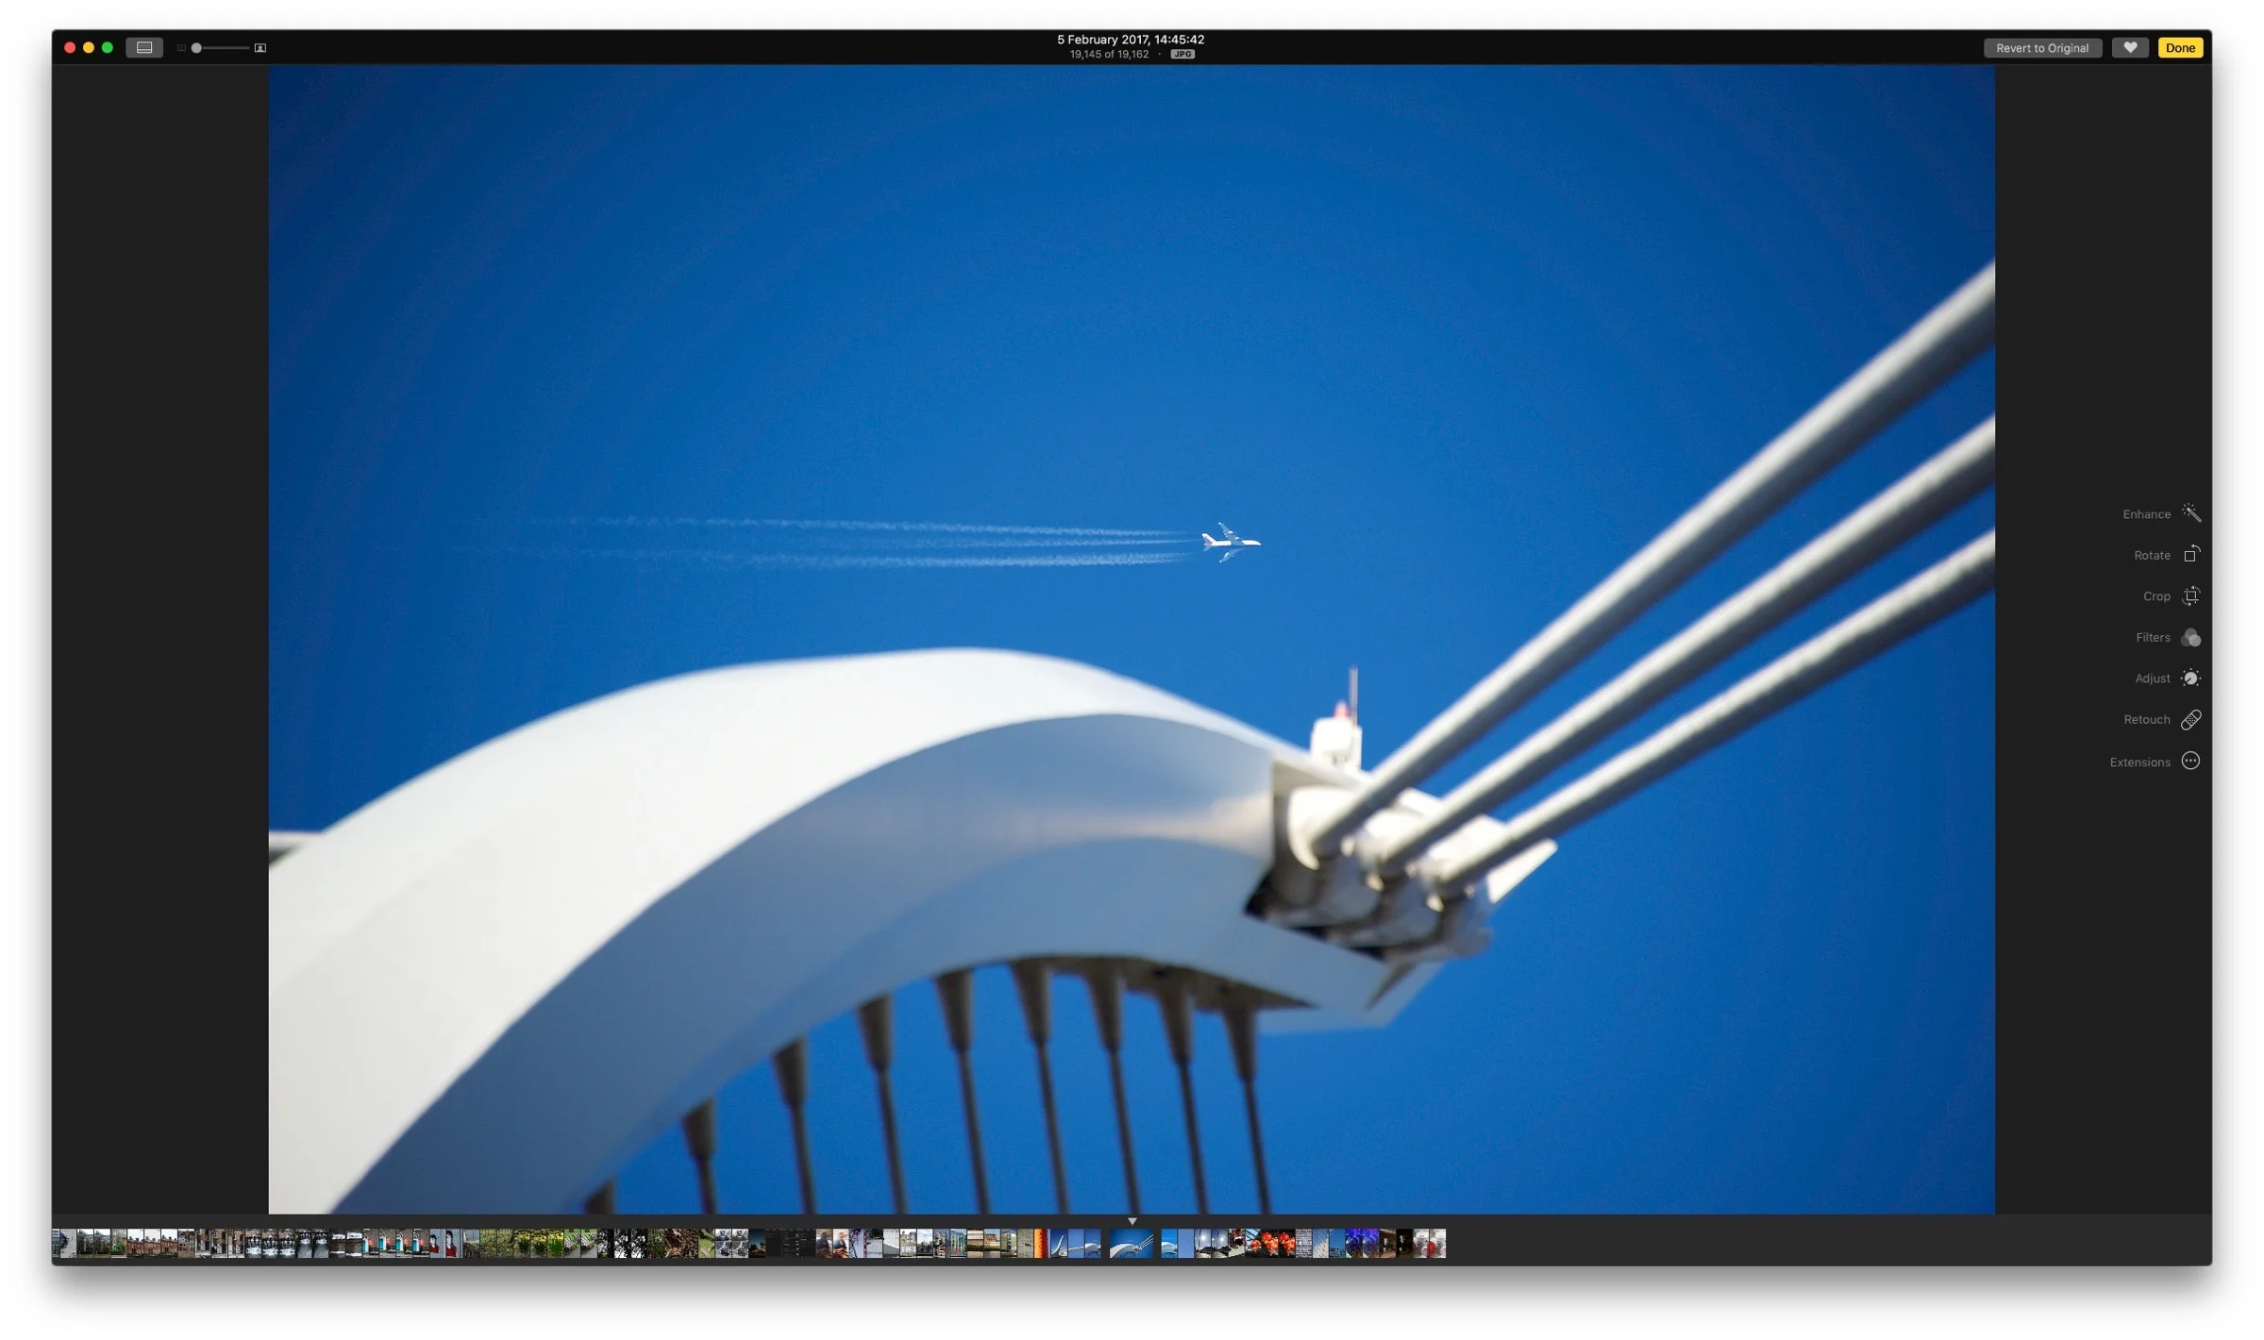Screen dimensions: 2264x1340
Task: Click the current photo marker triangle
Action: [1132, 1221]
